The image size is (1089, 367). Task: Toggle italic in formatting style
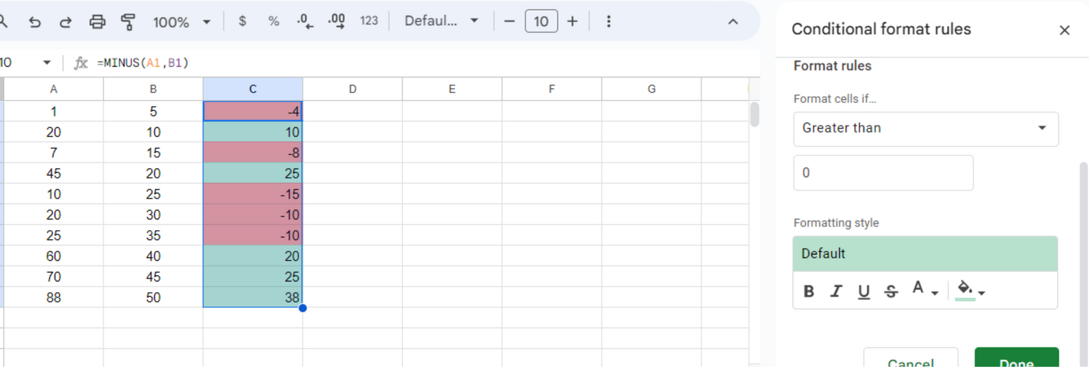pyautogui.click(x=836, y=291)
